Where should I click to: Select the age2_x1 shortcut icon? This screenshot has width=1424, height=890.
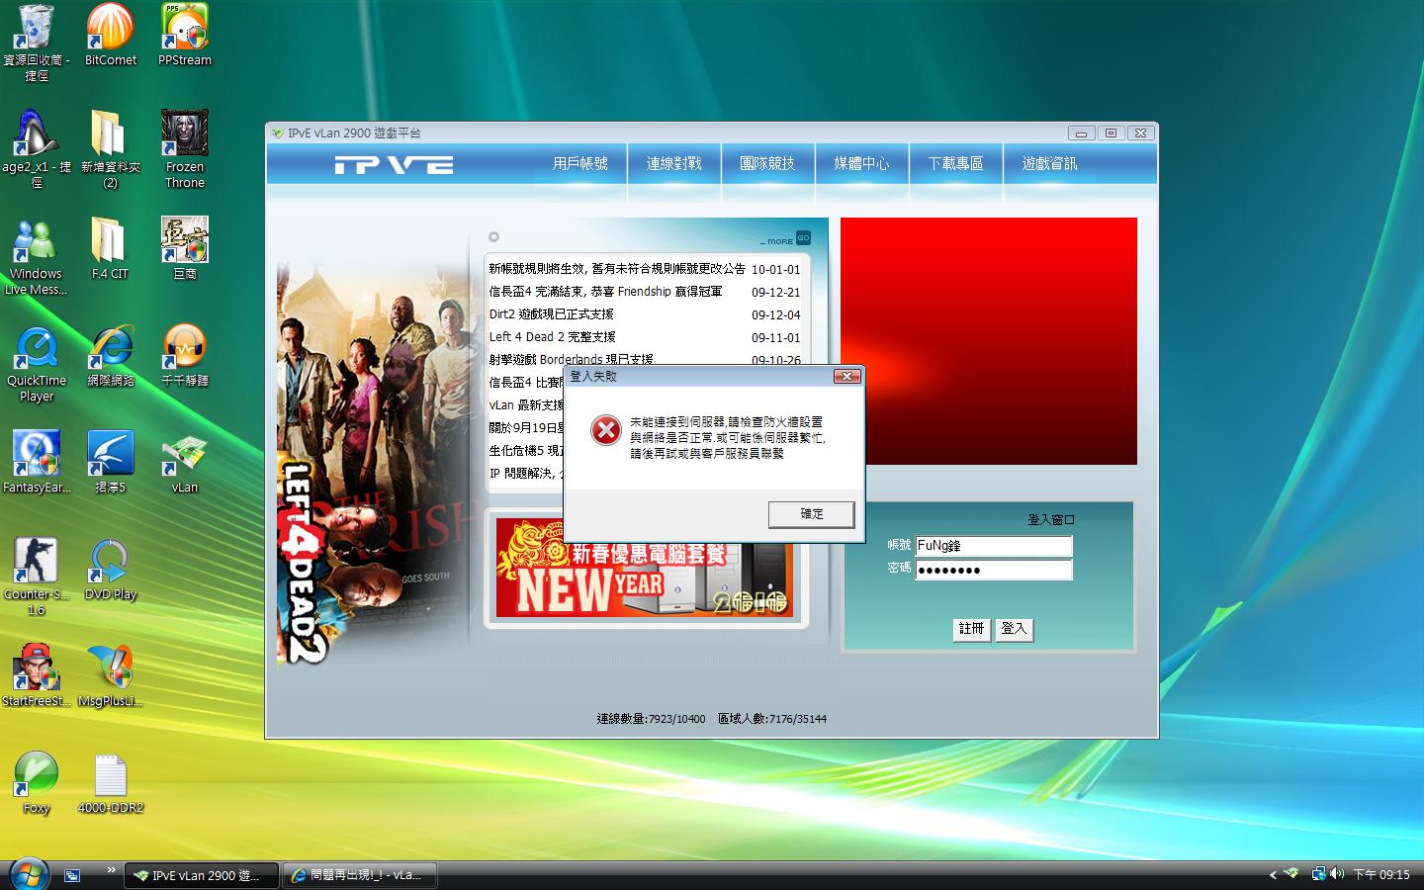pos(37,149)
